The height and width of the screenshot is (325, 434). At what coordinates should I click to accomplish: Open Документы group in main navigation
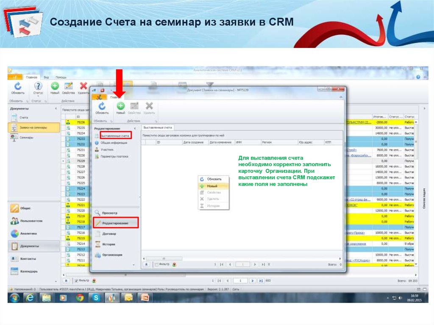pos(33,246)
